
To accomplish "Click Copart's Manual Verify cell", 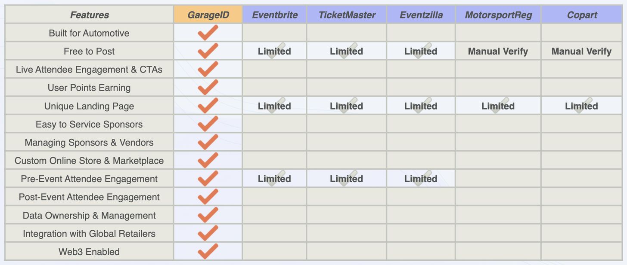I will coord(581,52).
